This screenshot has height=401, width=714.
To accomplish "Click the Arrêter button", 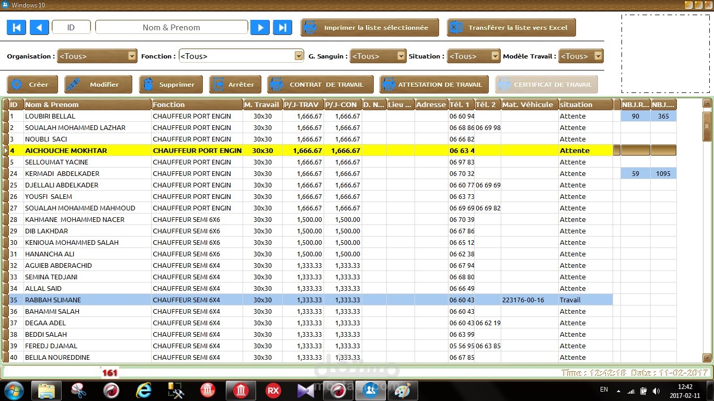I will 235,84.
